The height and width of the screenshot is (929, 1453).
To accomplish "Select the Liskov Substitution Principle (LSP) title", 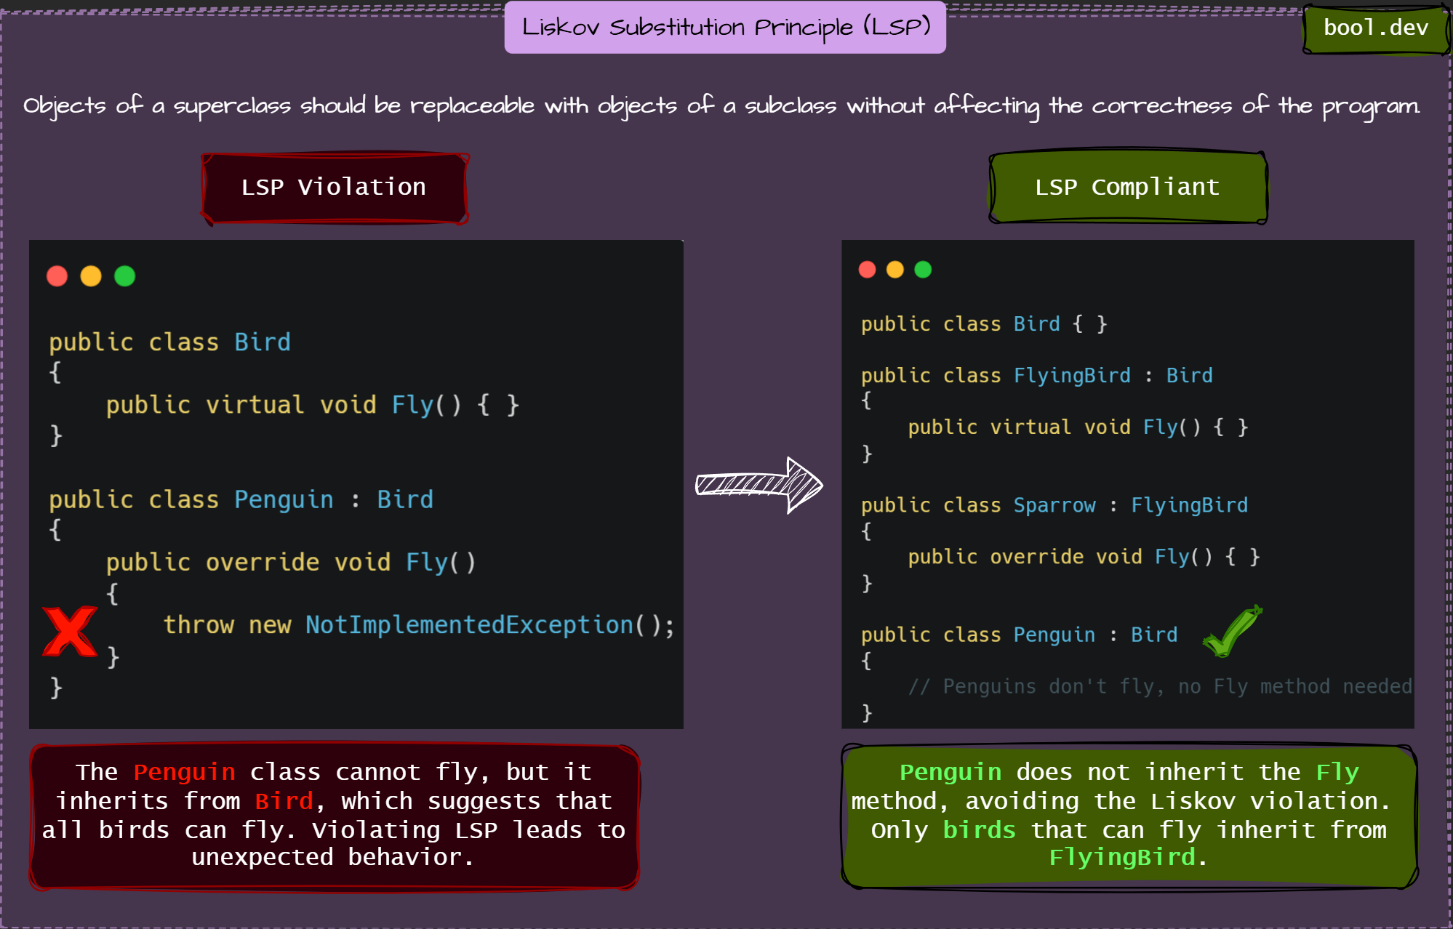I will [725, 27].
